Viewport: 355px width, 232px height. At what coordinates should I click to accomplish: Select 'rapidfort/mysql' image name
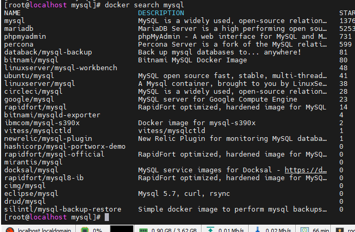pos(35,107)
